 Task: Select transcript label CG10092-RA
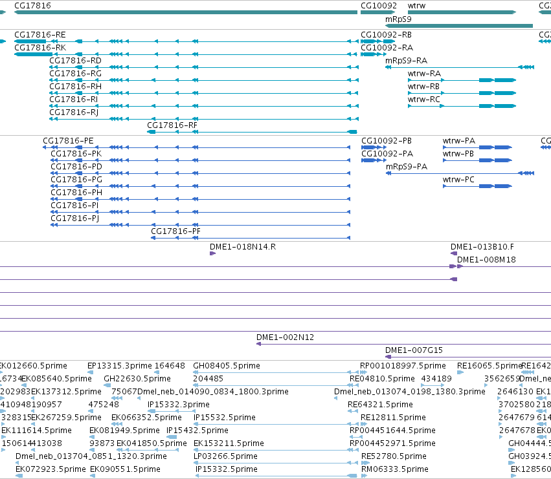387,48
